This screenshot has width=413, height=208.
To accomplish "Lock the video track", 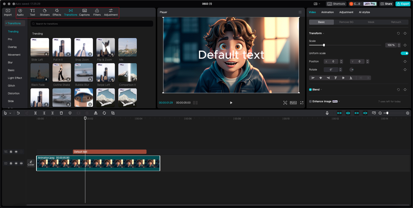I will [11, 163].
